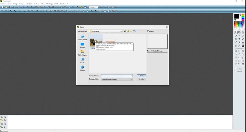Select the Clone stamp tool
This screenshot has width=246, height=132.
click(x=243, y=42)
